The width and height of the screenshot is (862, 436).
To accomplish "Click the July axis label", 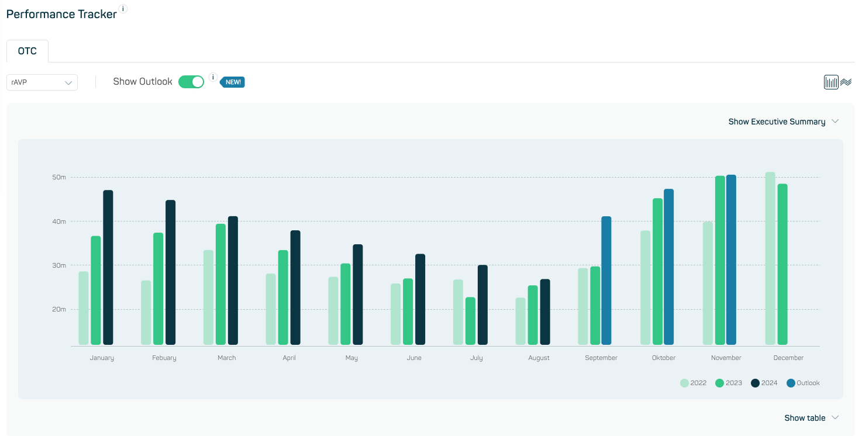I will pyautogui.click(x=477, y=358).
